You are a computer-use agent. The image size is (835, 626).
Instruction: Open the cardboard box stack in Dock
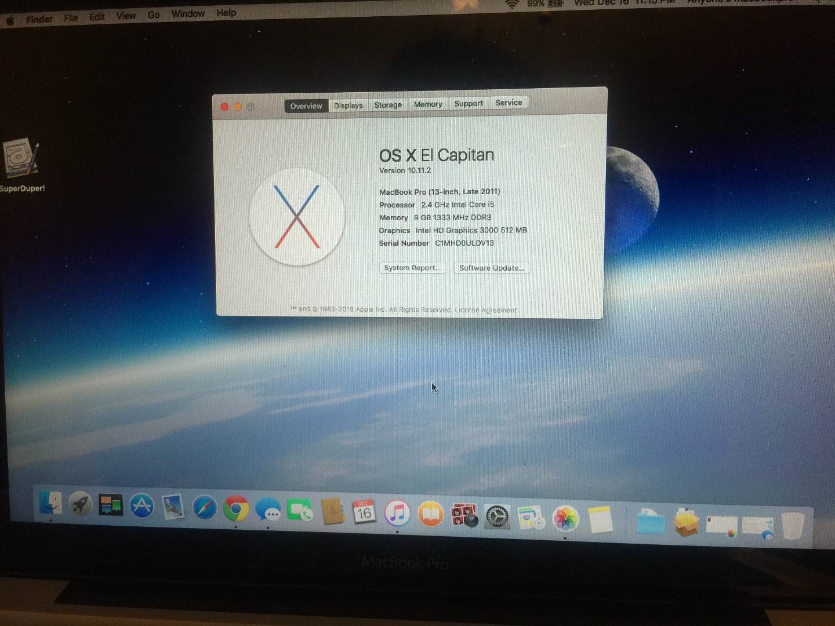pos(686,523)
